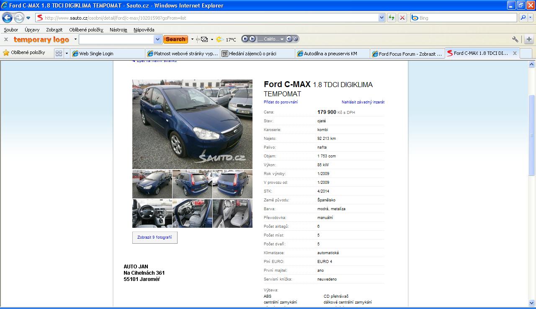The height and width of the screenshot is (309, 536).
Task: Open the Quick Tabs grid icon
Action: click(x=59, y=53)
